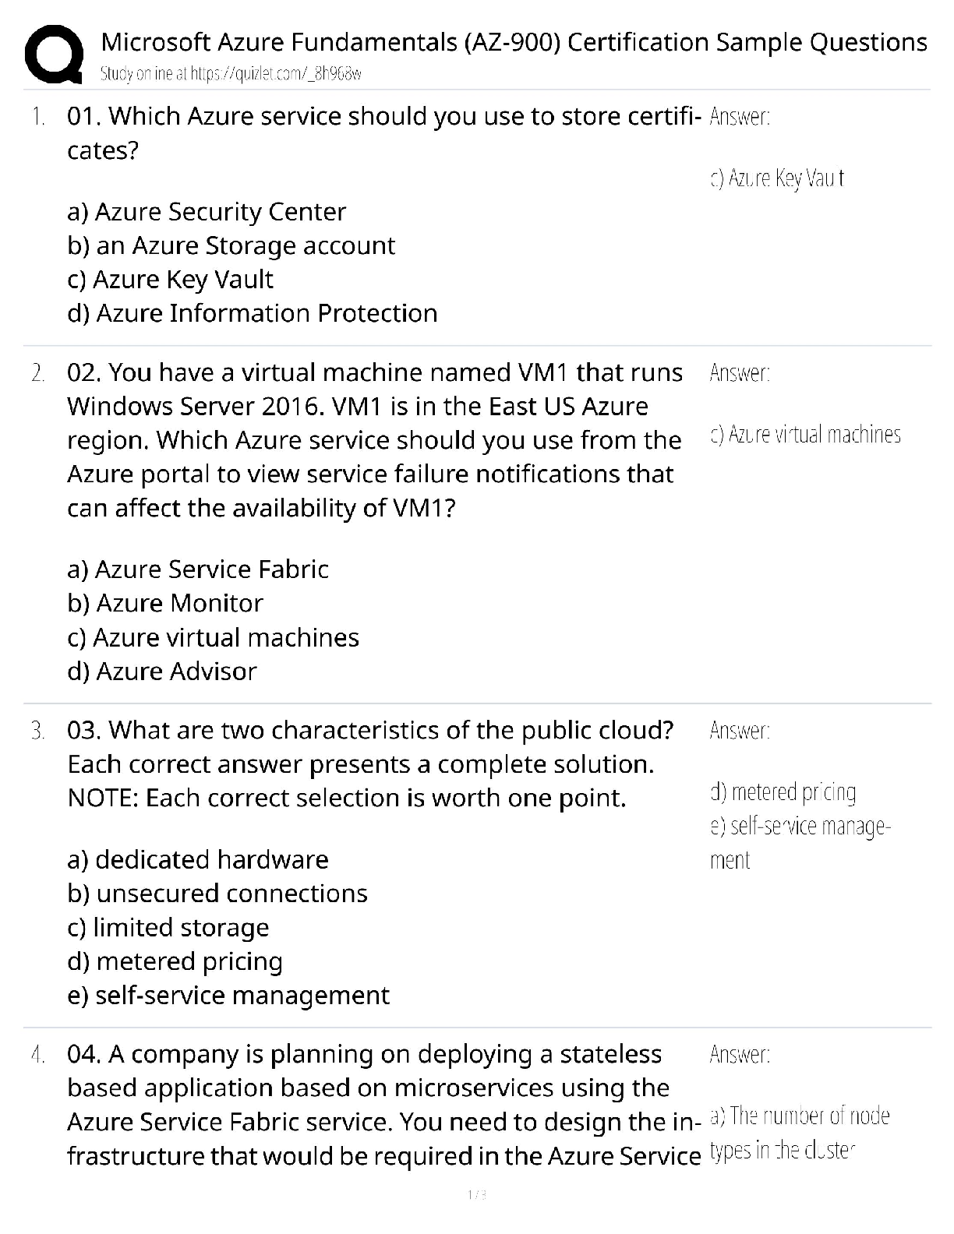
Task: Click the question 4 answer about node types
Action: 799,1134
